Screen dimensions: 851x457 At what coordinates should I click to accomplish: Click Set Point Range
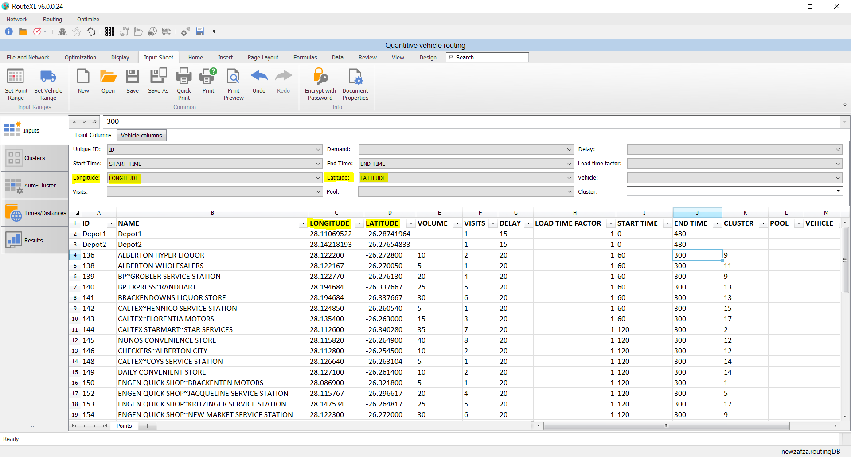16,84
